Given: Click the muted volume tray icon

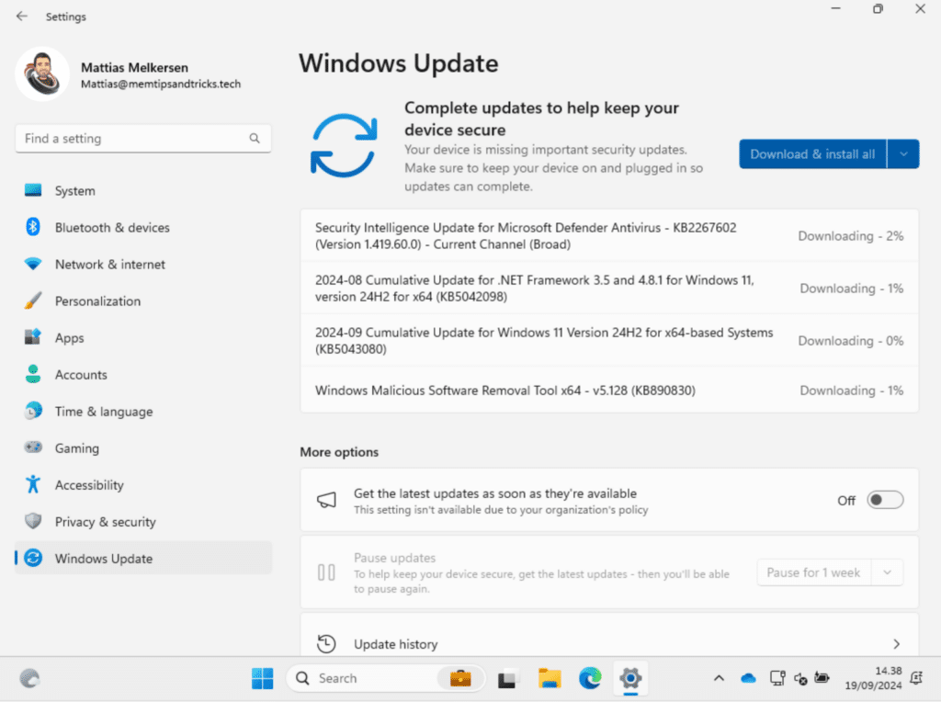Looking at the screenshot, I should point(800,679).
